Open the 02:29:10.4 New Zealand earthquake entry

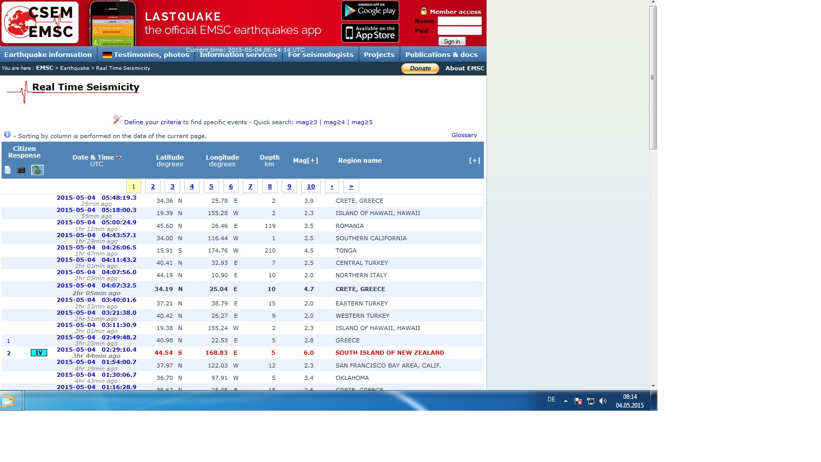pos(96,350)
